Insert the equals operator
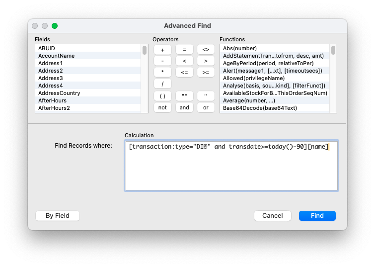Image resolution: width=375 pixels, height=267 pixels. point(184,50)
